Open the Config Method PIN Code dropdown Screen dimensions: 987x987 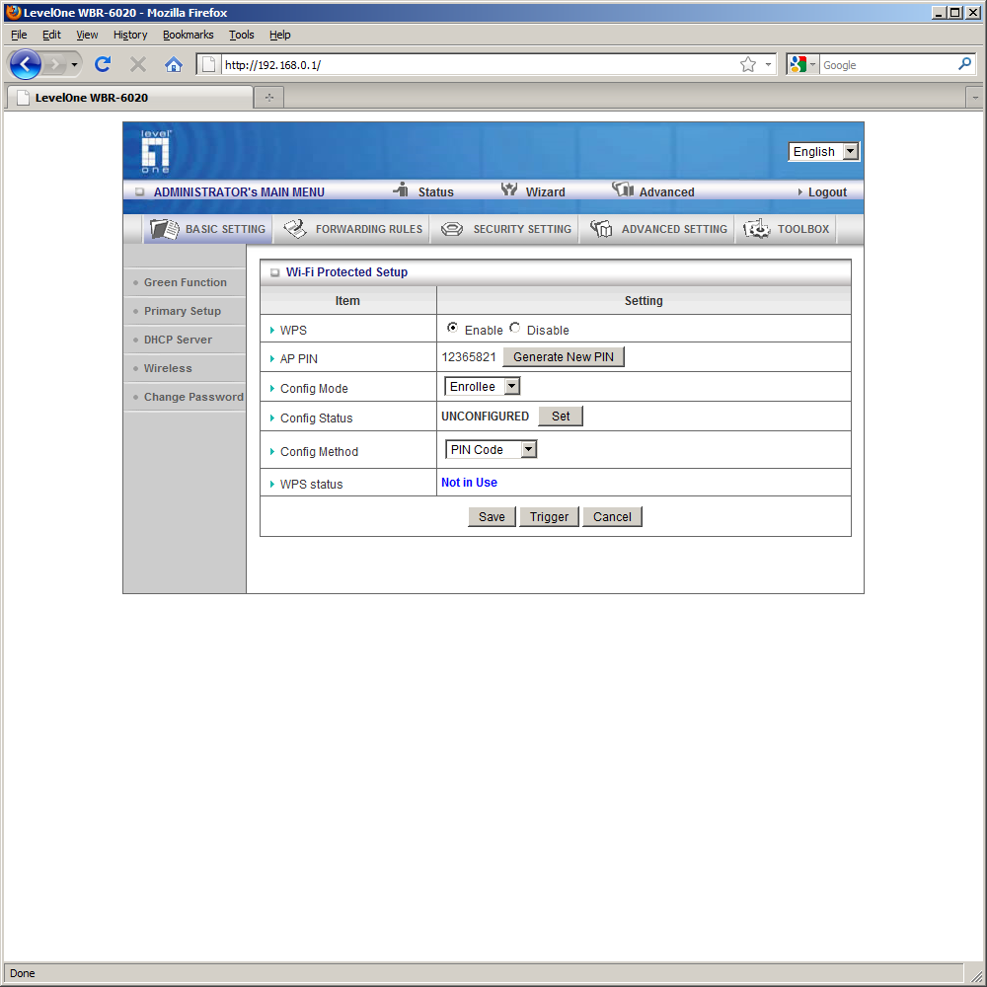pos(491,449)
